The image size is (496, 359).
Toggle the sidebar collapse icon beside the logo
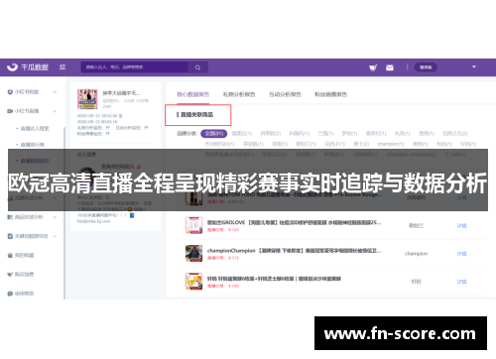(62, 67)
